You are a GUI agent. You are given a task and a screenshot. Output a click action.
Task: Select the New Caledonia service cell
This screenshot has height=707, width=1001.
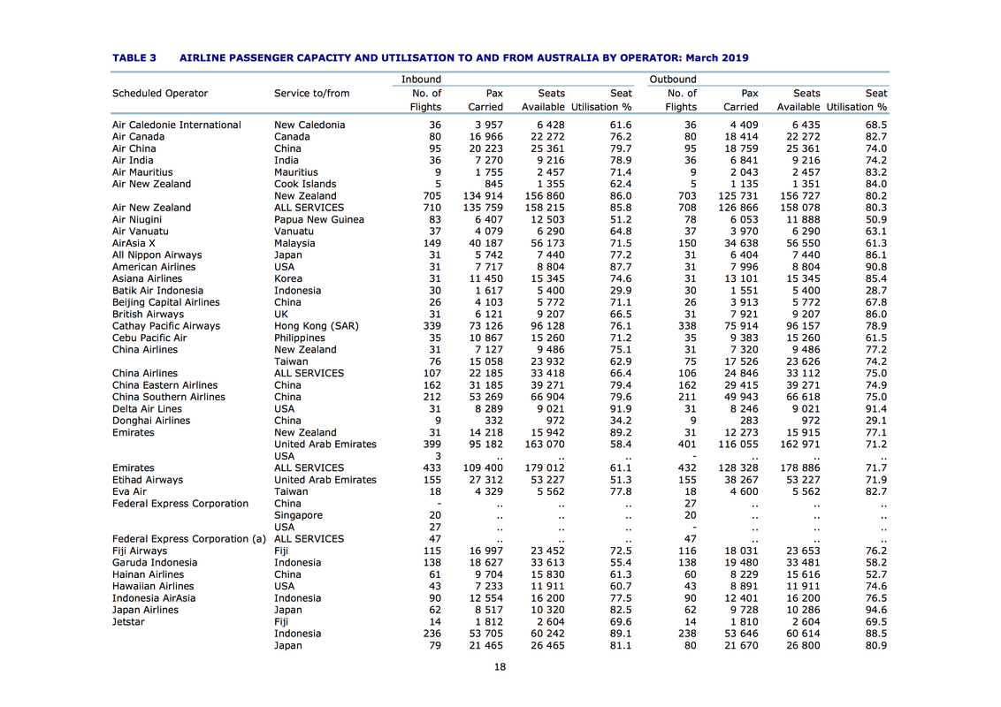309,125
